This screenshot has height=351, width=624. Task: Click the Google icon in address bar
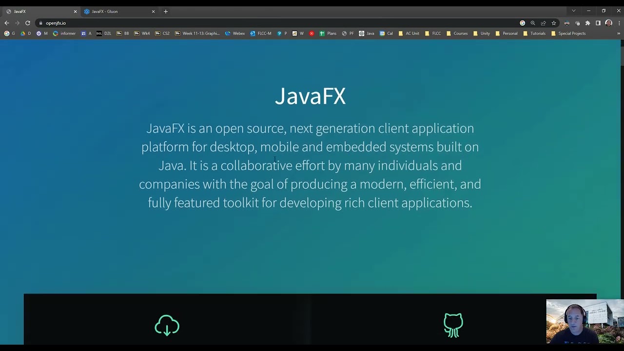pyautogui.click(x=523, y=23)
